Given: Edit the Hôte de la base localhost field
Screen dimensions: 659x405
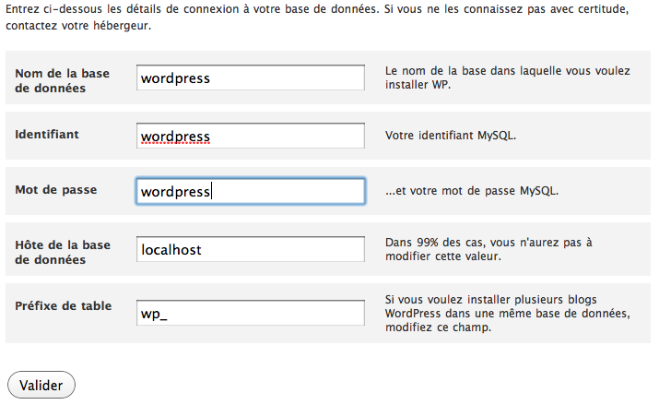Looking at the screenshot, I should coord(251,249).
